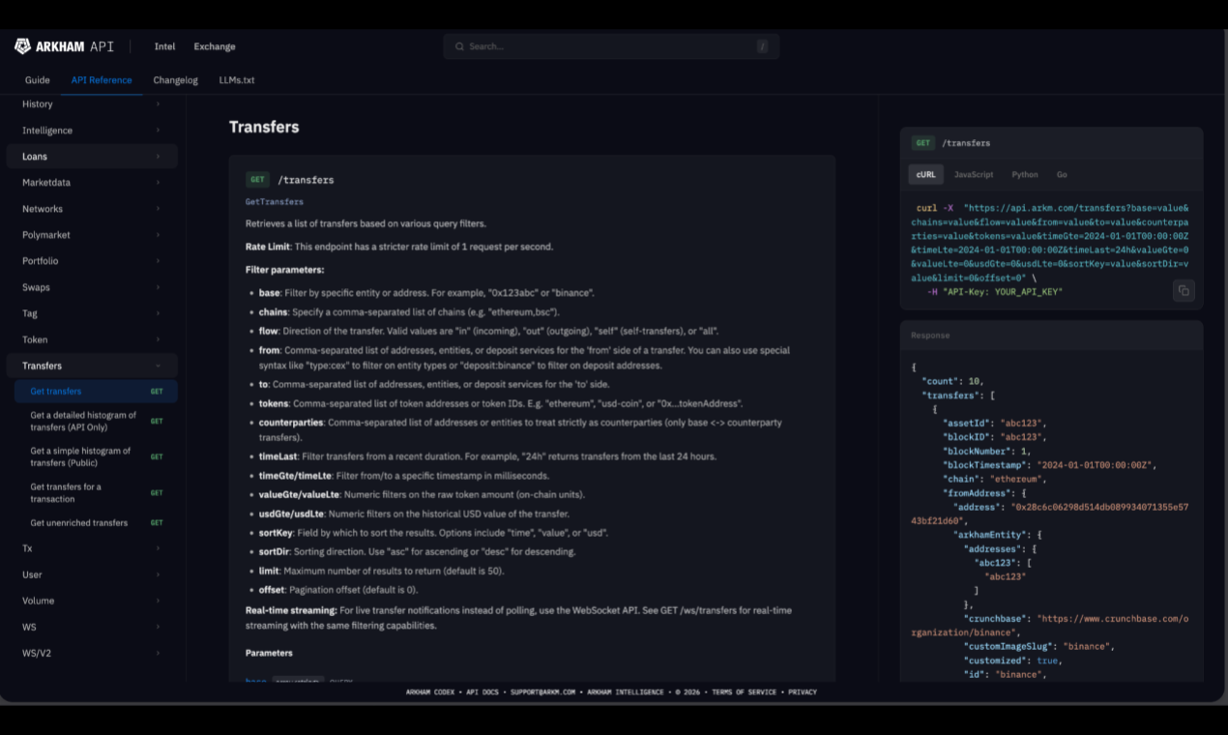Image resolution: width=1228 pixels, height=735 pixels.
Task: Select the API Reference tab
Action: click(x=102, y=80)
